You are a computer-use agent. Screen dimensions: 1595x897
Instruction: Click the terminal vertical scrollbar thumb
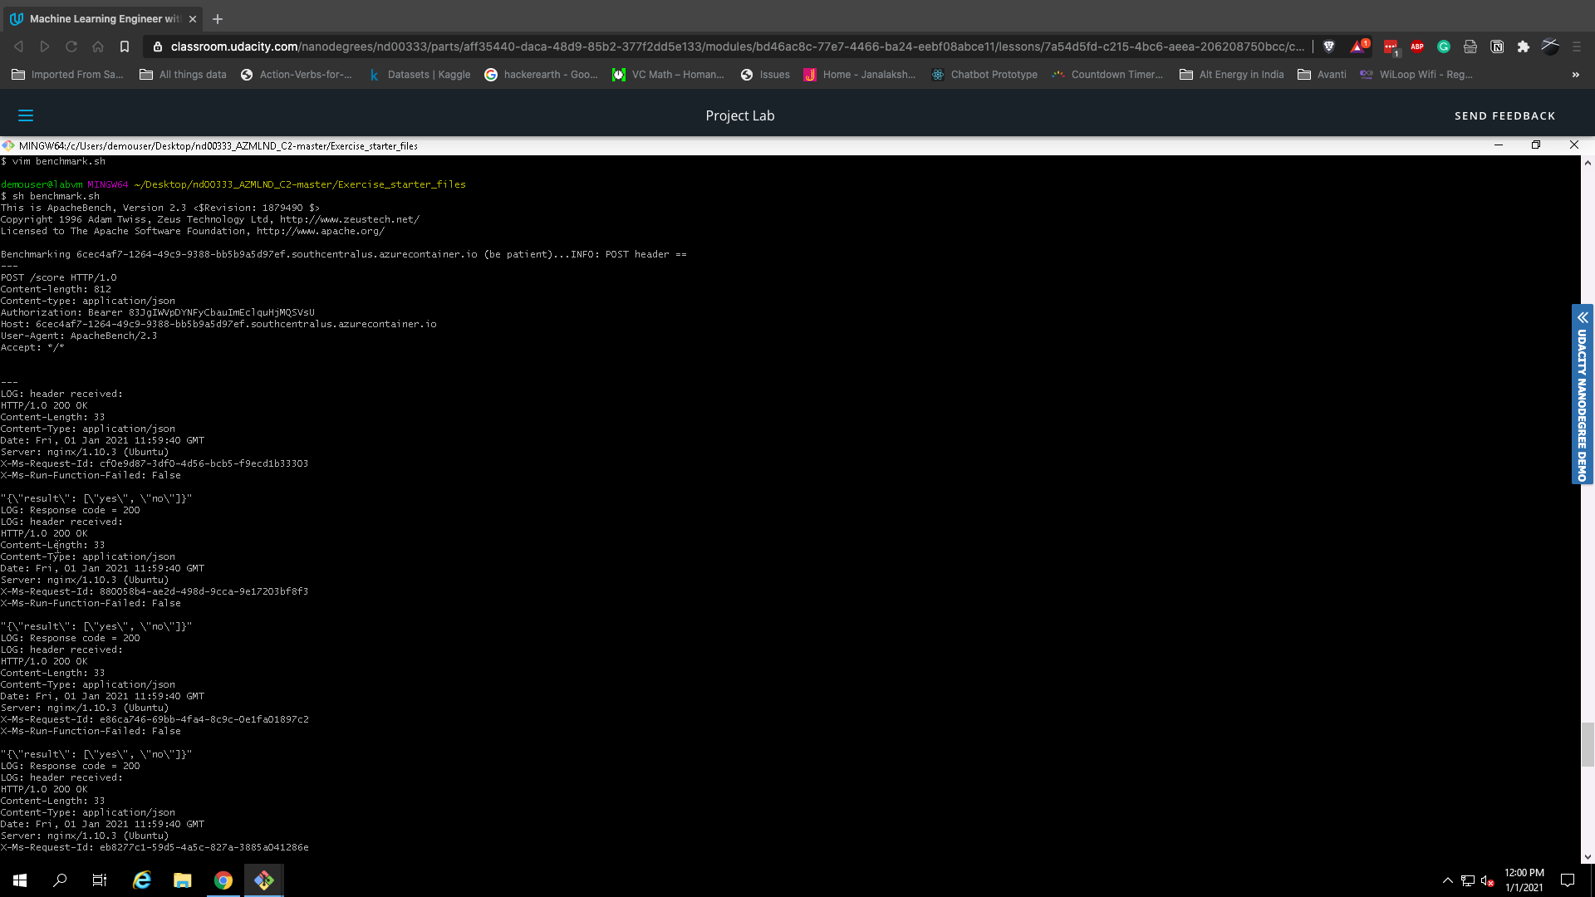(1588, 744)
